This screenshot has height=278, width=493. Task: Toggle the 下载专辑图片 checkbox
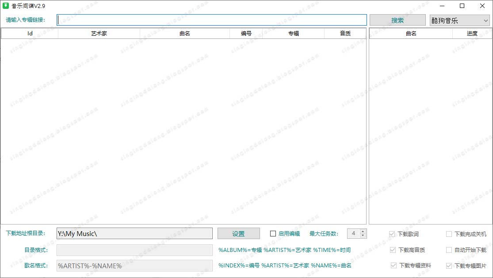point(449,266)
